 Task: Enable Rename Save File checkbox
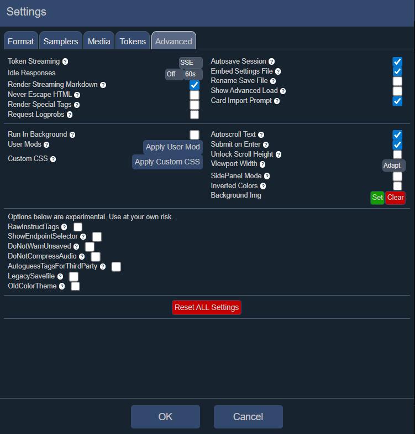point(397,81)
